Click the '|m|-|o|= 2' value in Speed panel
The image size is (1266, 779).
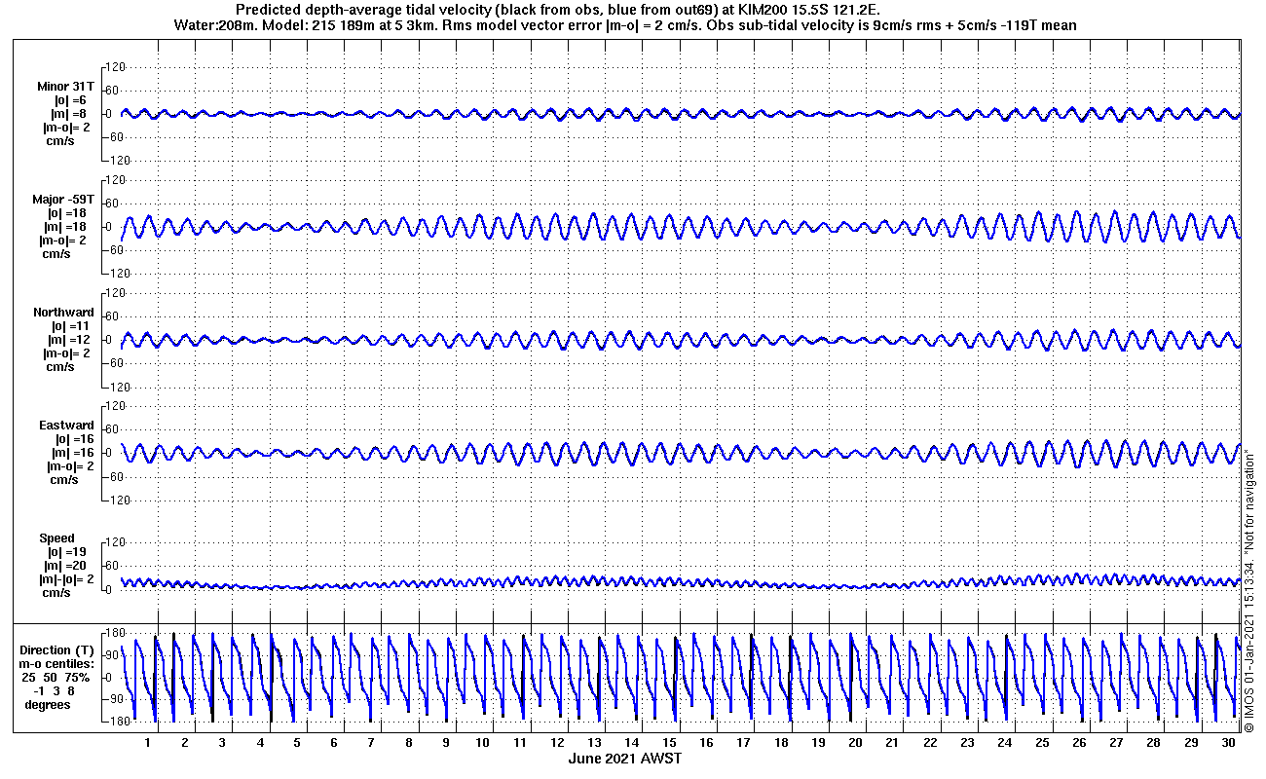point(67,579)
